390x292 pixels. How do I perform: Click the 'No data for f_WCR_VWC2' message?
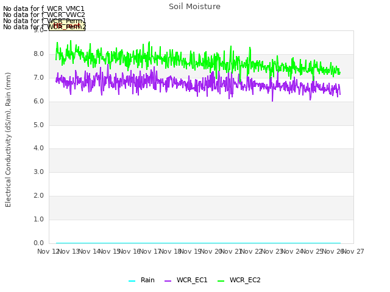coord(44,15)
